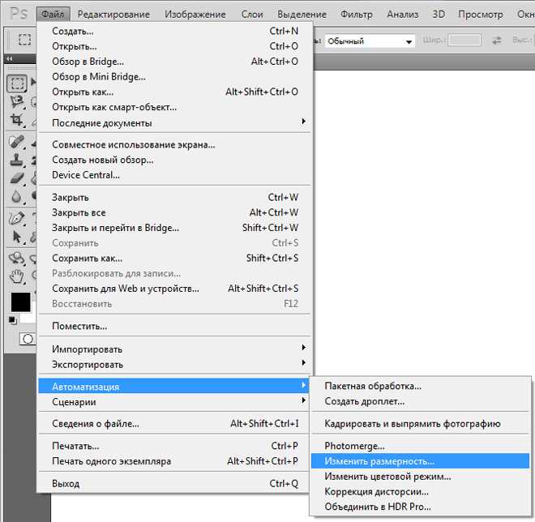This screenshot has height=522, width=535.
Task: Select Создать дроплет... in submenu
Action: coord(421,401)
